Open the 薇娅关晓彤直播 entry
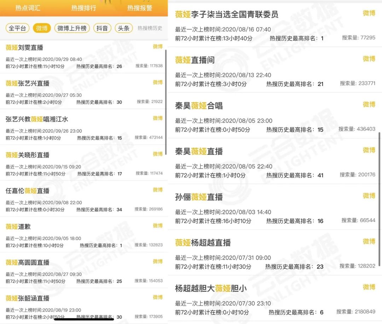Viewport: 382px width, 324px height. click(x=84, y=163)
